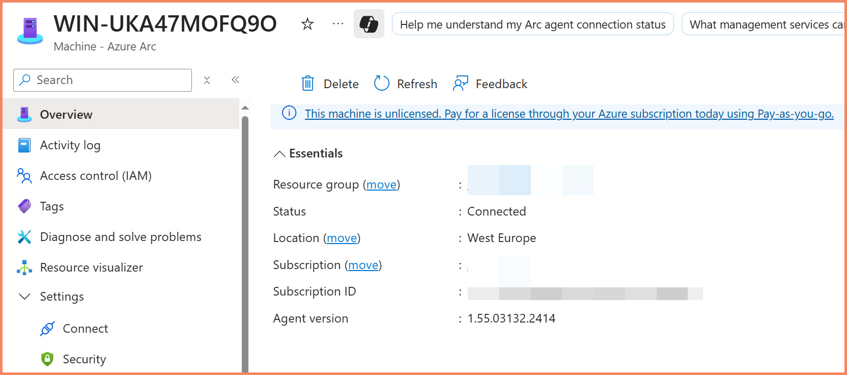This screenshot has width=847, height=375.
Task: Click the Subscription ID label
Action: [x=314, y=291]
